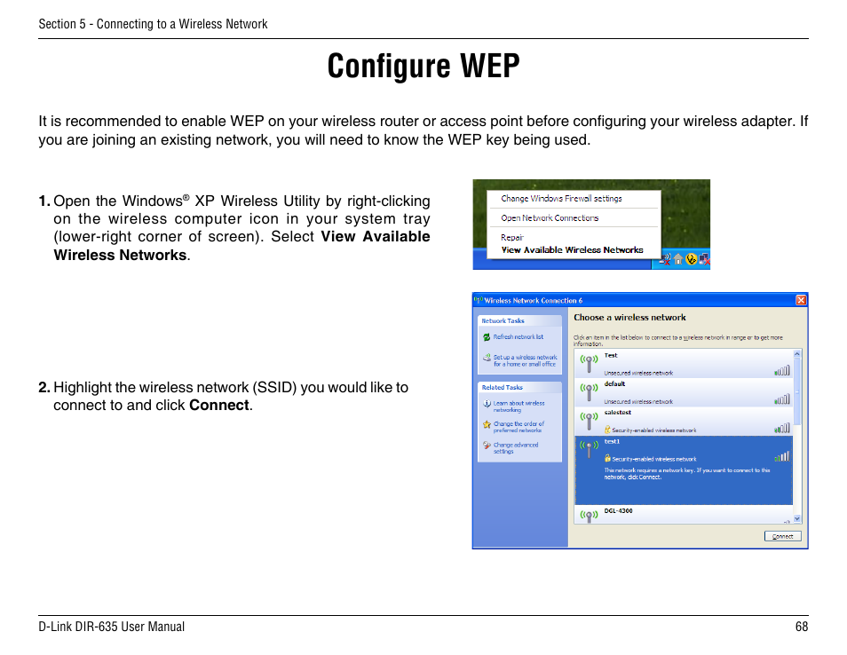Click the network list scroll down arrow
This screenshot has height=655, width=847.
point(796,519)
